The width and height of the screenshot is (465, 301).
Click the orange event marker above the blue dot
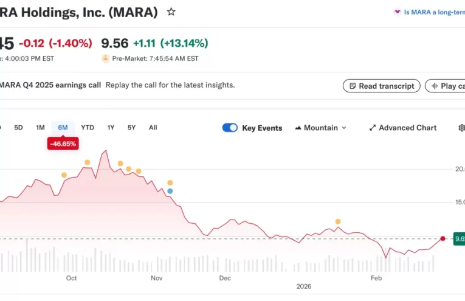point(170,182)
